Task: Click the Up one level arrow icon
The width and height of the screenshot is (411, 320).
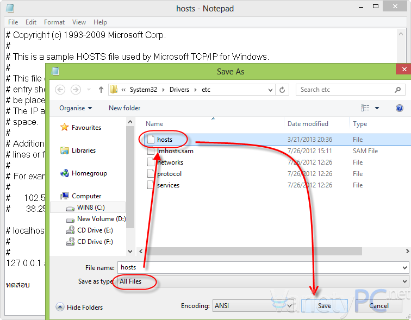Action: tap(101, 90)
